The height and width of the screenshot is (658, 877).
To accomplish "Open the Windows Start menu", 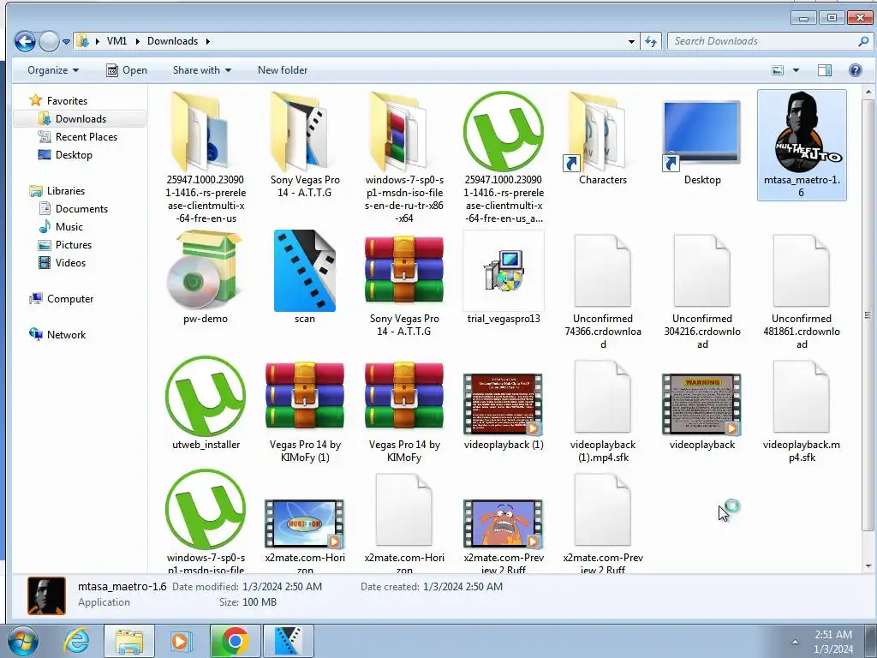I will coord(22,641).
